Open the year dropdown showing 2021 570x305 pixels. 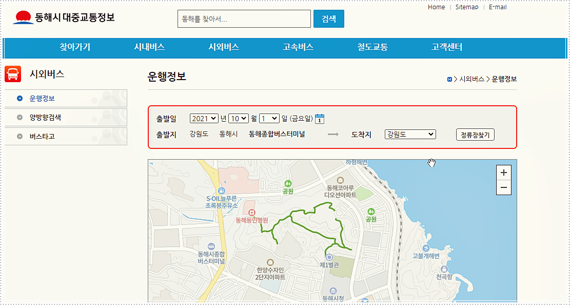pos(204,118)
